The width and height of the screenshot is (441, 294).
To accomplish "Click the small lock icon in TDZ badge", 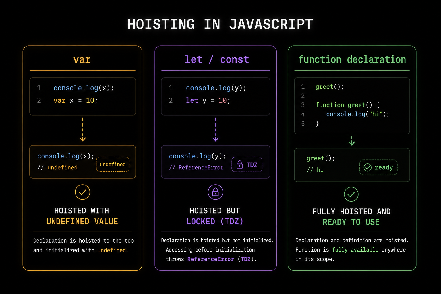I will [x=239, y=165].
